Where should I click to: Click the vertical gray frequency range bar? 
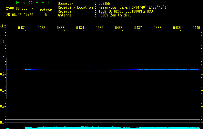[6, 78]
